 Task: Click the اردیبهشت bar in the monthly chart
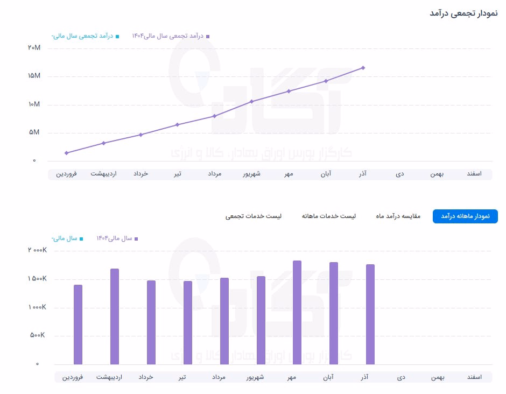click(x=115, y=316)
